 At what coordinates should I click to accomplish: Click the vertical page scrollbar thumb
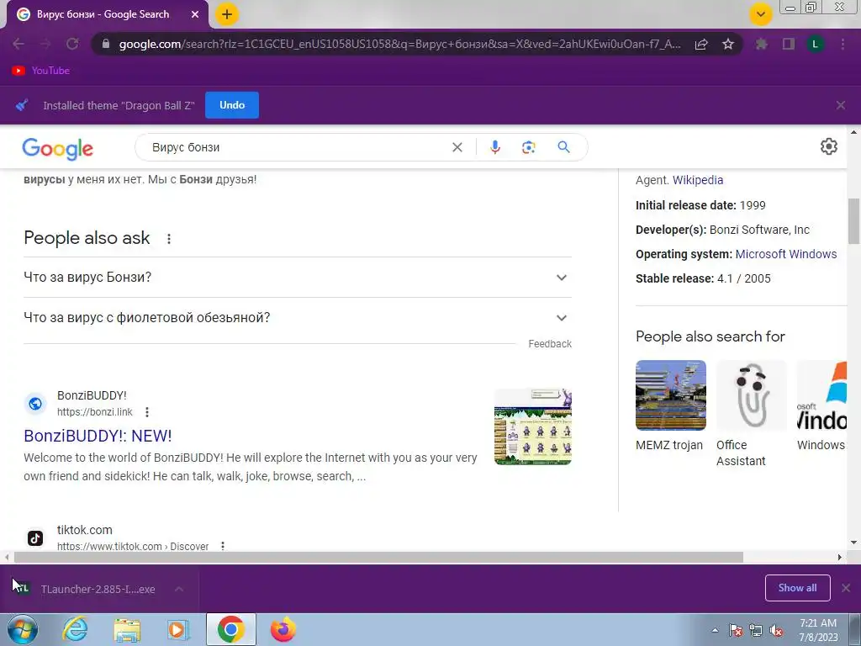[x=854, y=221]
